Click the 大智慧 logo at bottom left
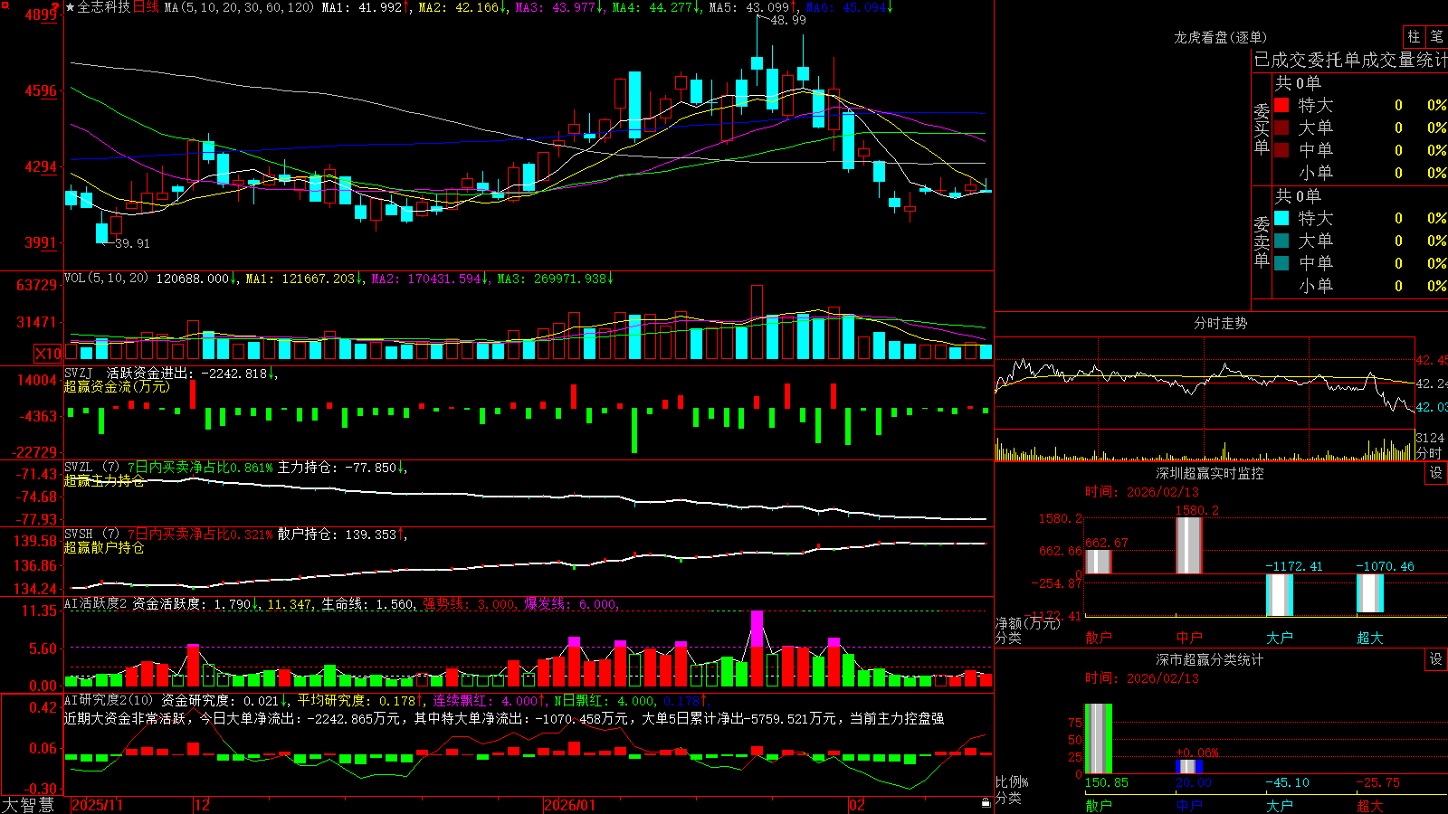 point(28,804)
